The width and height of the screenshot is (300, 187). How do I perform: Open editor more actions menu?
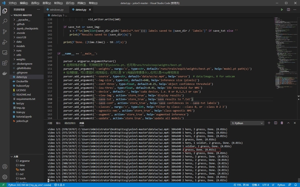[295, 9]
